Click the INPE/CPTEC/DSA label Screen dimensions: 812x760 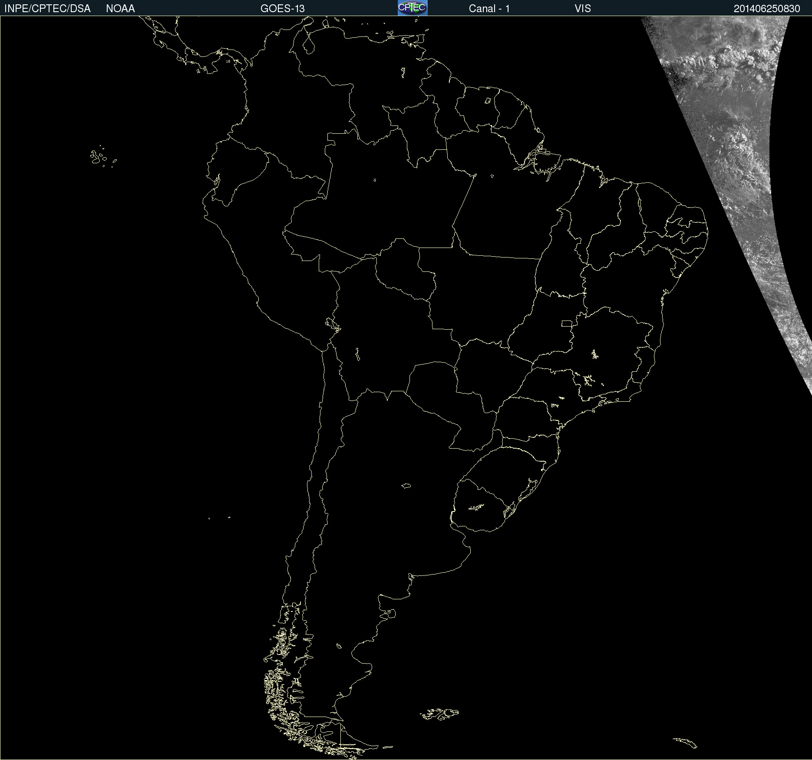pyautogui.click(x=47, y=9)
